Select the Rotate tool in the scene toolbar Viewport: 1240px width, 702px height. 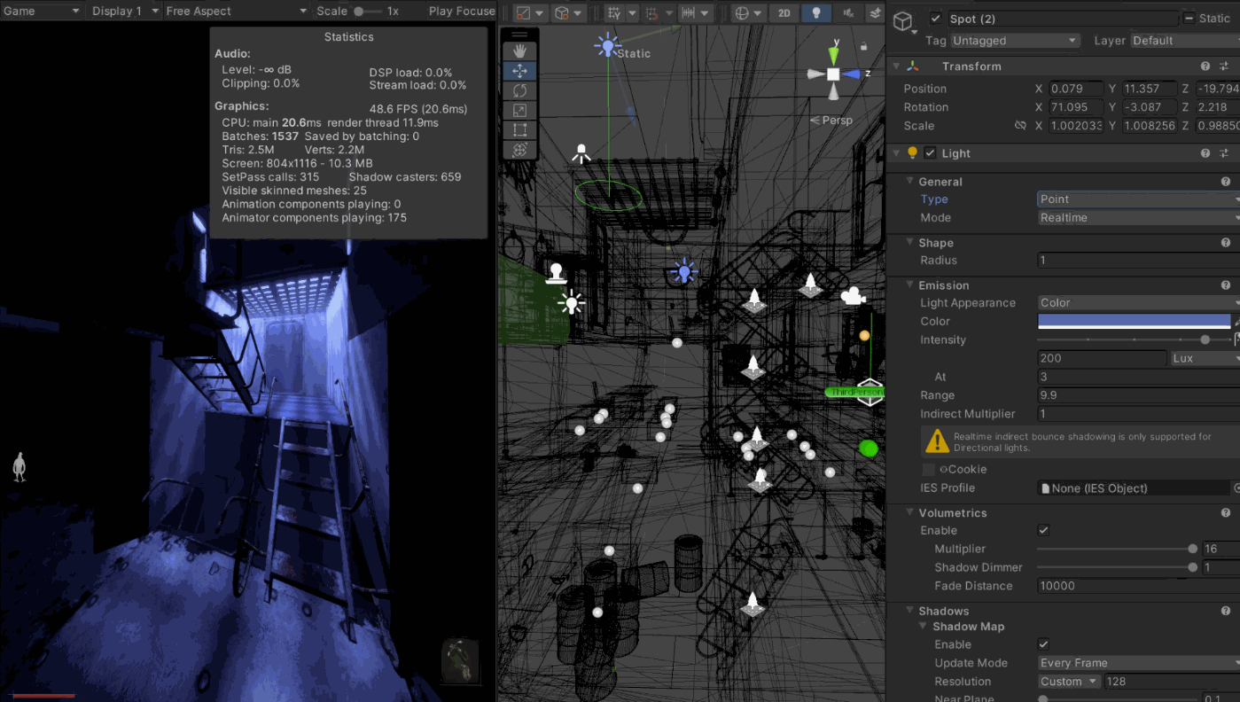pos(520,90)
